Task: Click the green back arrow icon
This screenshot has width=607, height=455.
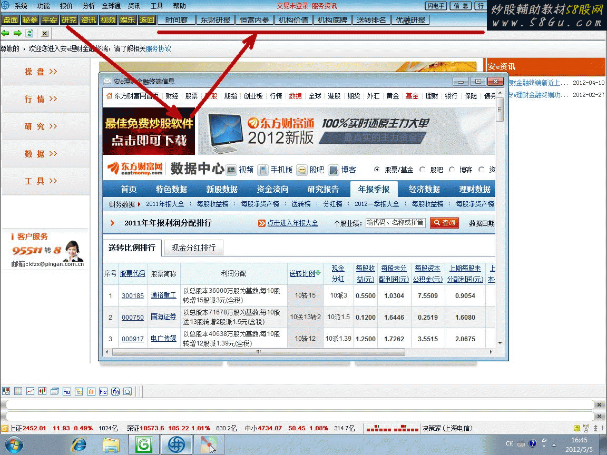Action: (5, 33)
